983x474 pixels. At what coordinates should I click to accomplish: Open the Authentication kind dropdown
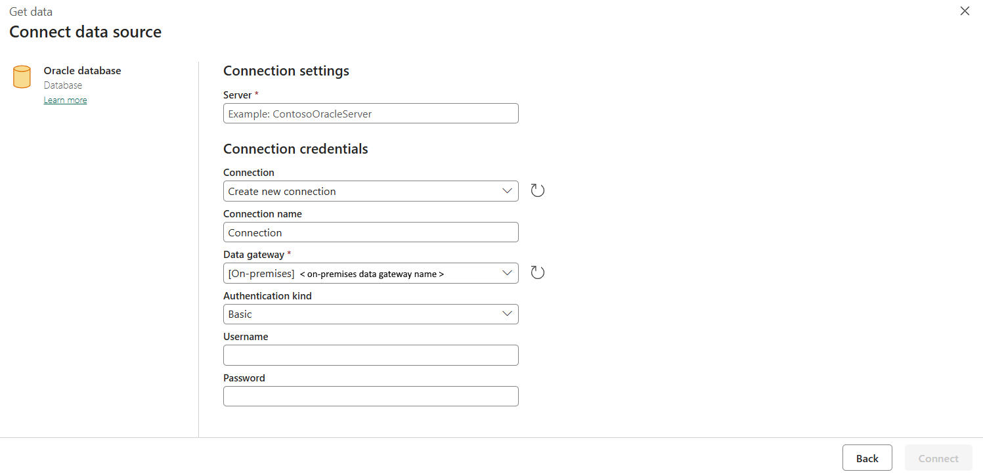click(x=370, y=314)
